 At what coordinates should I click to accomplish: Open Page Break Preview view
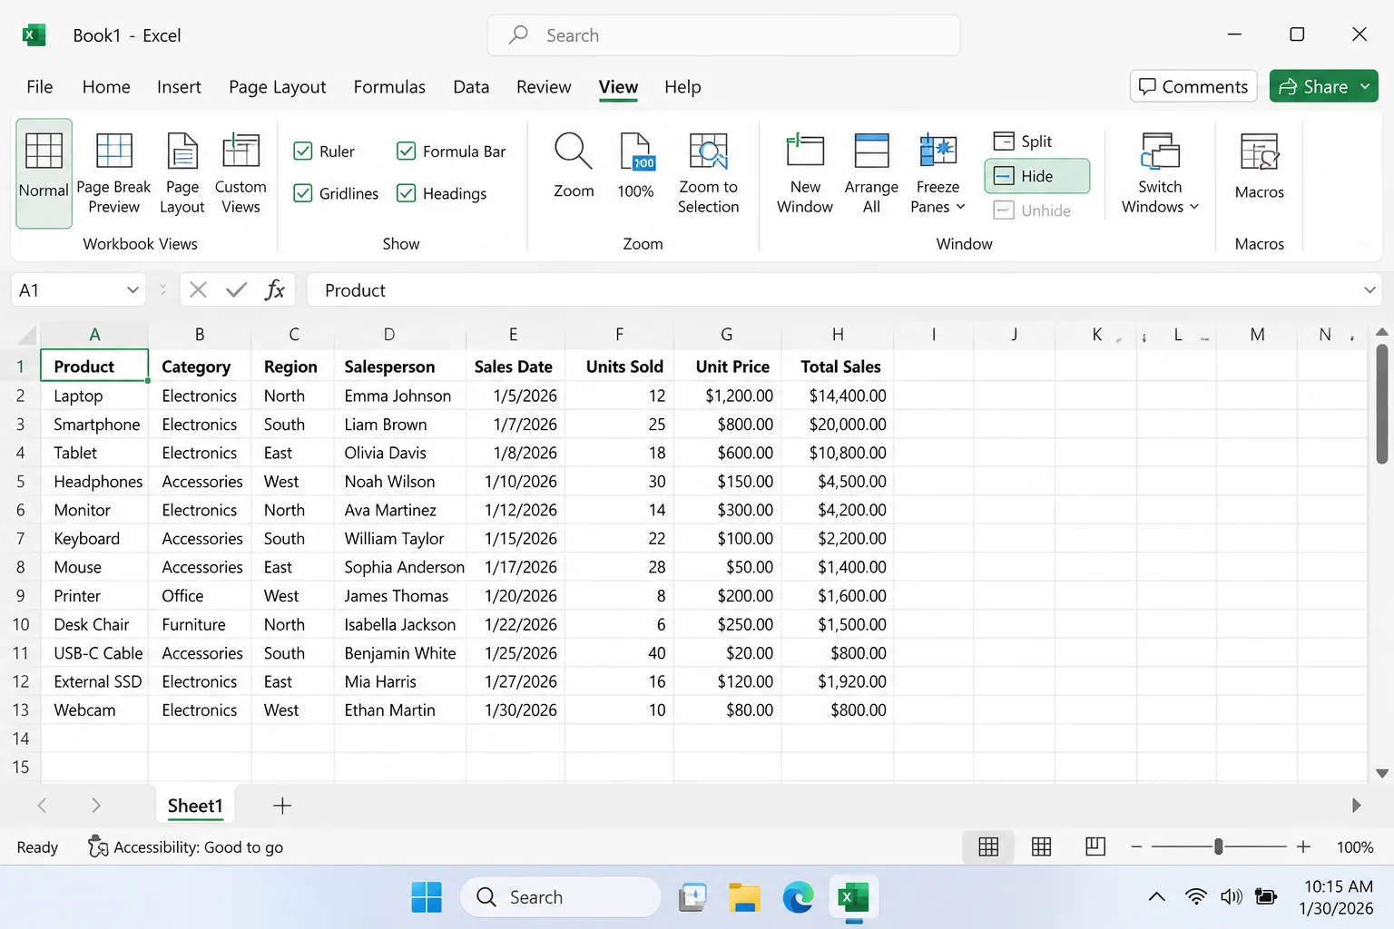113,172
